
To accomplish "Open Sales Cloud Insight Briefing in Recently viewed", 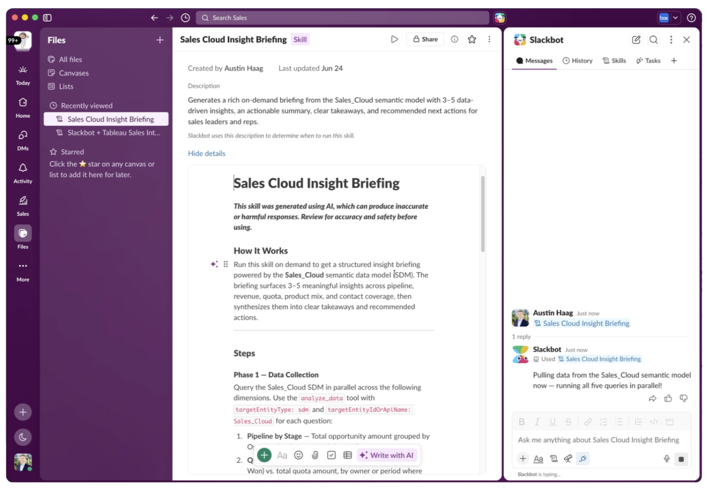I will (x=106, y=119).
